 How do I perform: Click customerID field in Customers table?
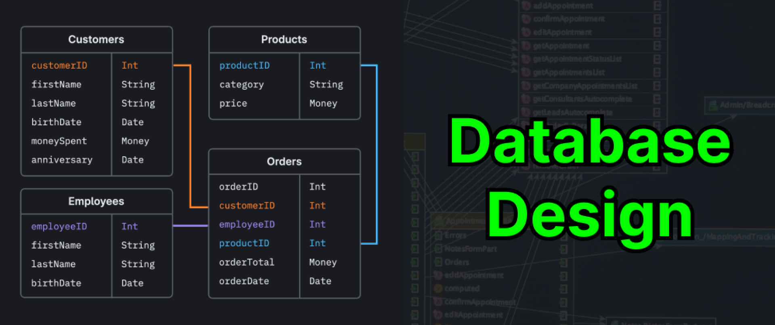(x=59, y=65)
